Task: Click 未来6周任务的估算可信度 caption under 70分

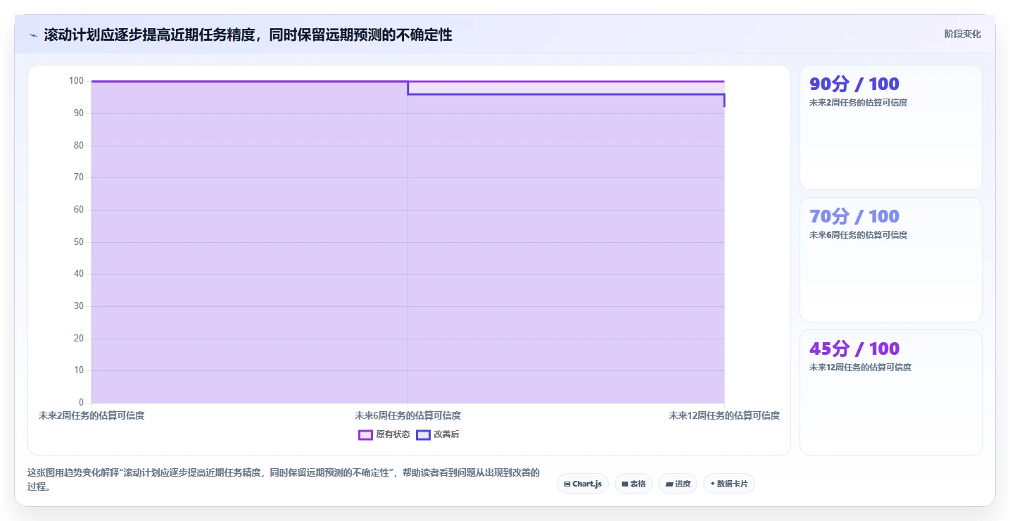Action: [x=859, y=235]
